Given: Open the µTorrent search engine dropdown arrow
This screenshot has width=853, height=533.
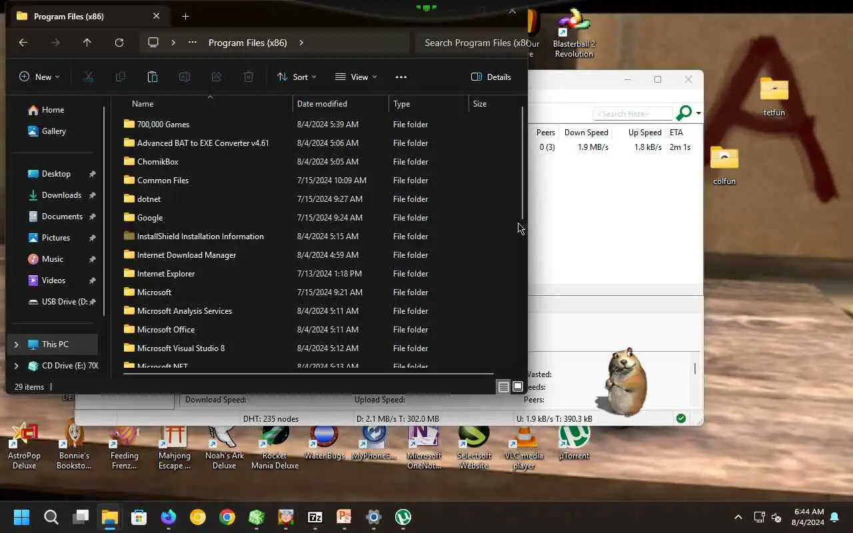Looking at the screenshot, I should click(x=698, y=114).
